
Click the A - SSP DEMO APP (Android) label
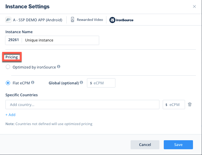[38, 20]
